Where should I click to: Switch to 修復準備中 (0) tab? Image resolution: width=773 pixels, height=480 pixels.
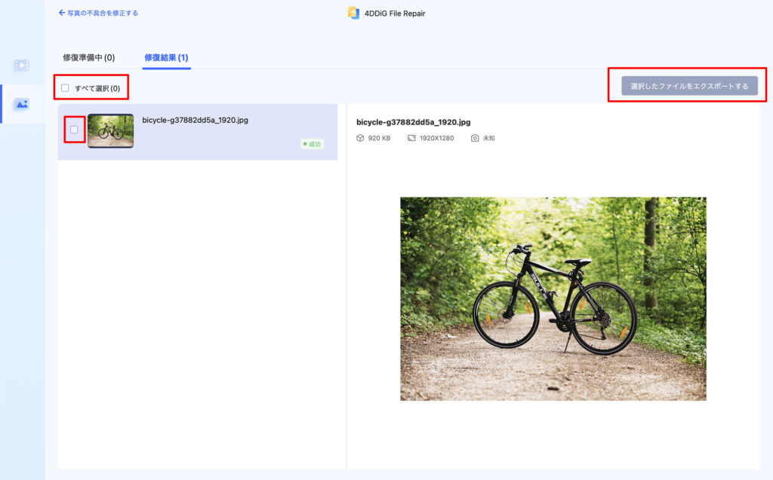[x=89, y=57]
